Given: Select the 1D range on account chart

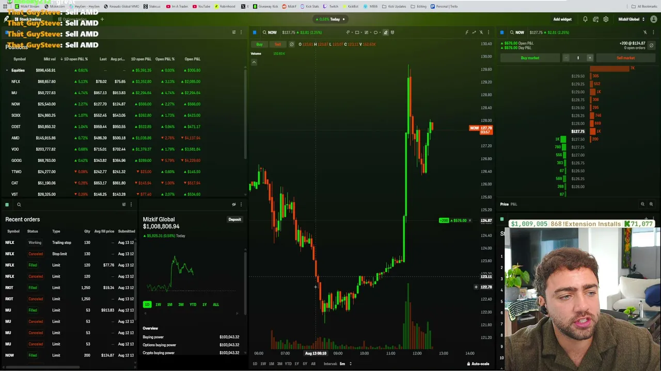Looking at the screenshot, I should click(x=147, y=305).
